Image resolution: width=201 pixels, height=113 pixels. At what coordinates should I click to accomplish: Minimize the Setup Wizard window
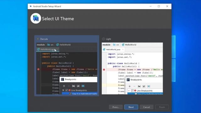[x=150, y=6]
